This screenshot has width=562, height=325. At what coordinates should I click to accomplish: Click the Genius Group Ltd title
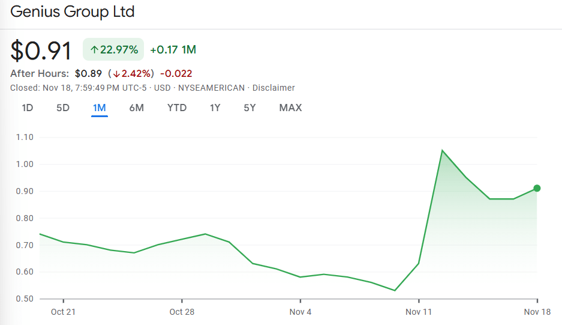73,11
